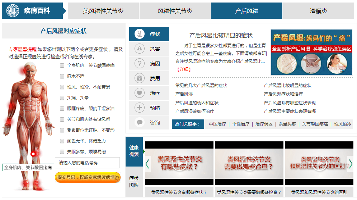Viewport: 357px width, 200px height.
Task: Advance video carousel with right arrow
Action: [x=351, y=164]
